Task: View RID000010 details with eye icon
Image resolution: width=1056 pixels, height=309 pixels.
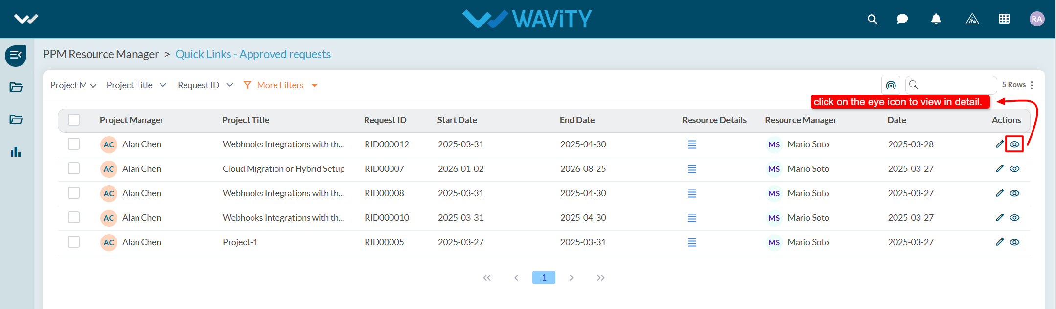Action: (x=1014, y=218)
